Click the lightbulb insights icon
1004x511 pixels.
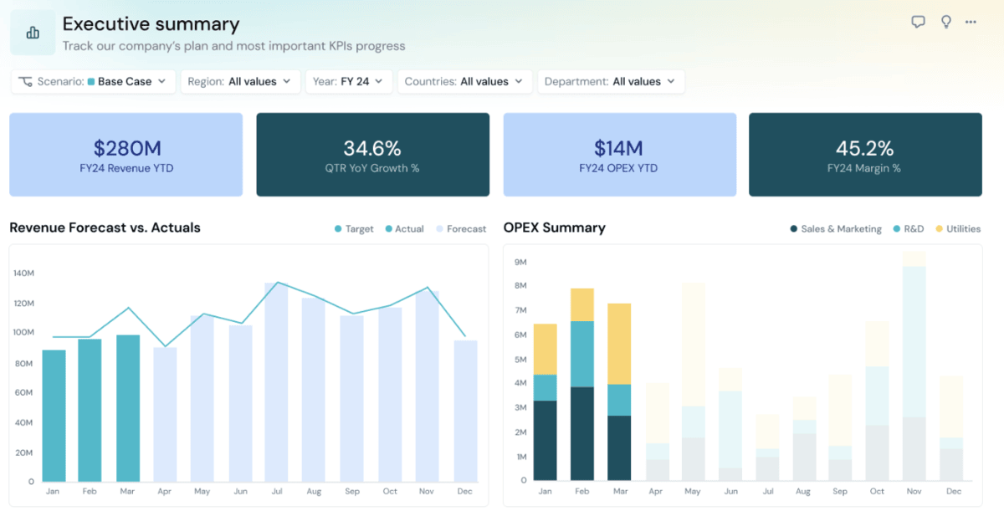pos(945,22)
